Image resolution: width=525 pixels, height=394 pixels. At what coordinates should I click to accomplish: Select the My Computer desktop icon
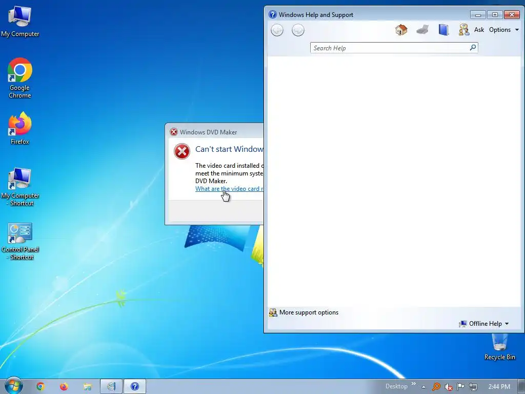20,22
